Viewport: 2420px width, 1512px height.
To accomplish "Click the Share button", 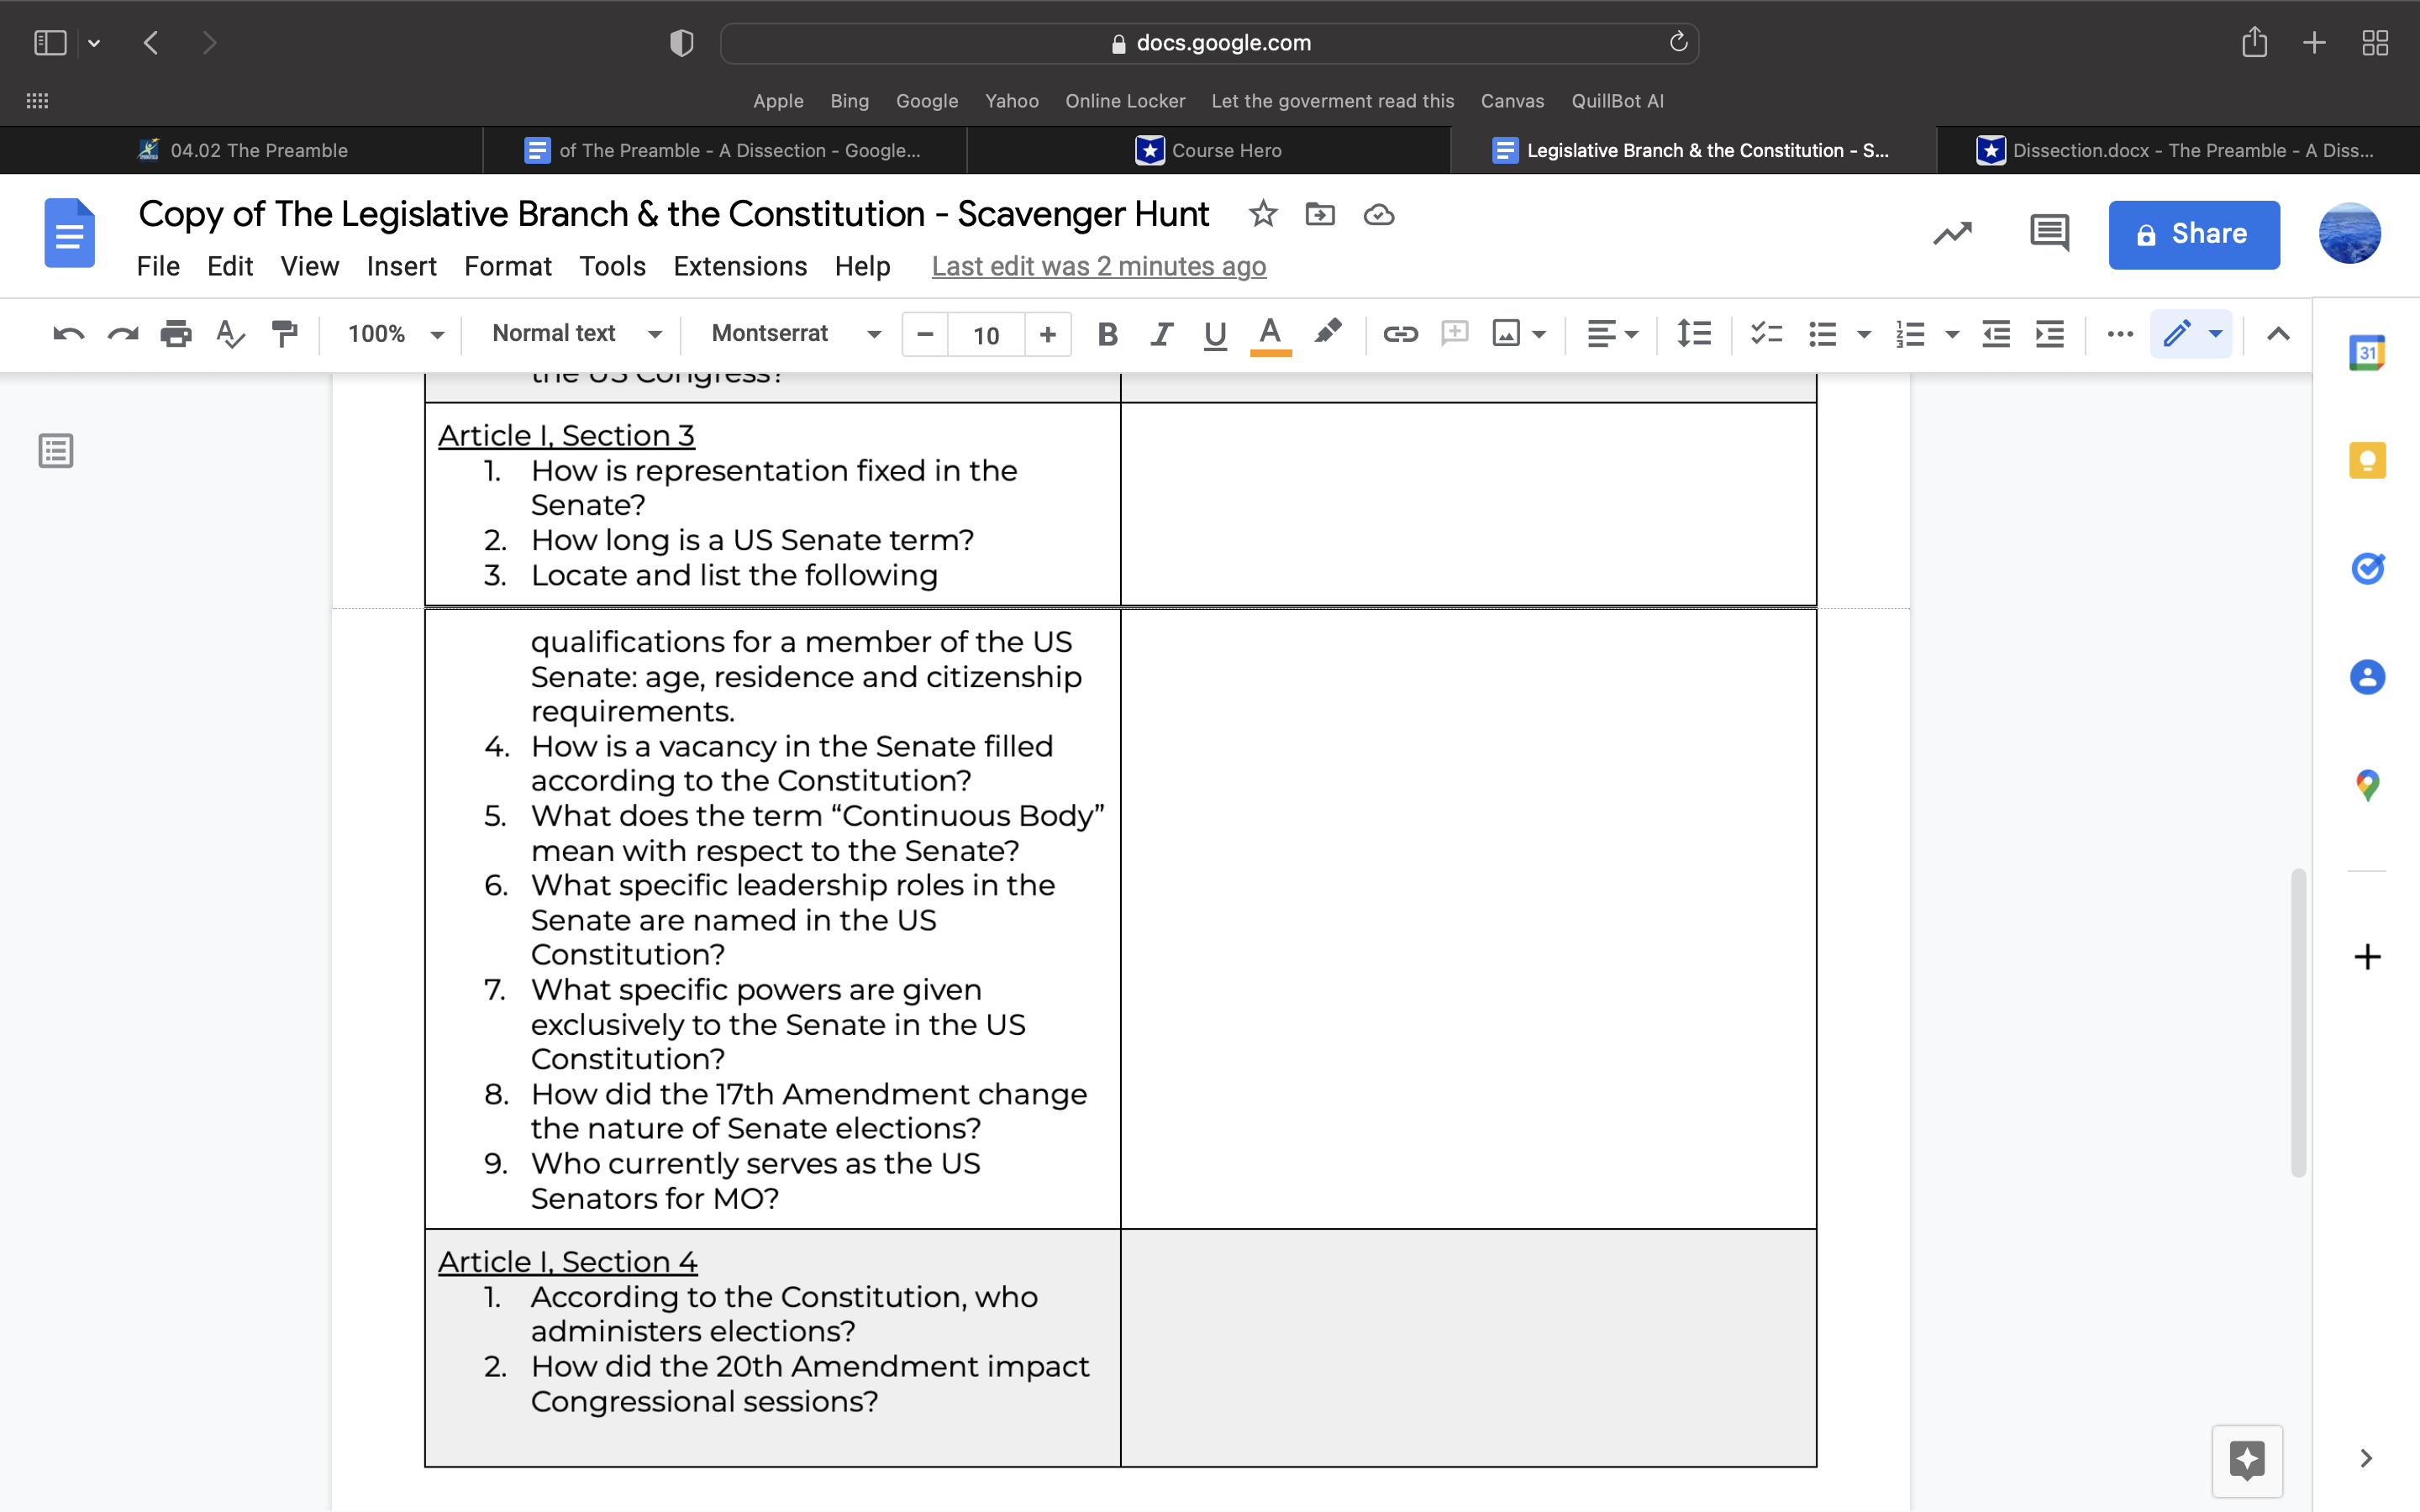I will tap(2193, 234).
